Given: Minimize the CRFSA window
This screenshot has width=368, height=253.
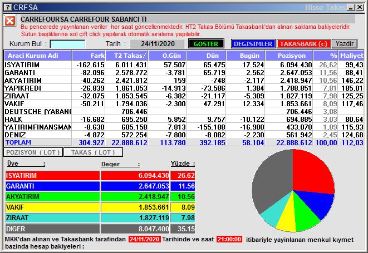Looking at the screenshot, I should (351, 7).
